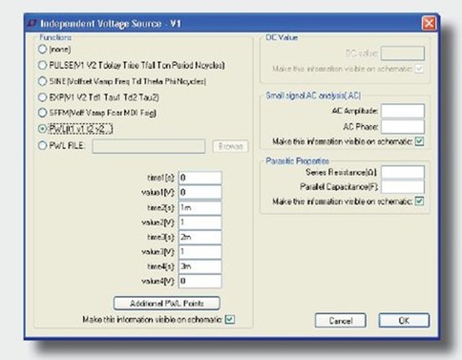Confirm the dialog with OK
Viewport: 462px width, 360px height.
(x=404, y=321)
